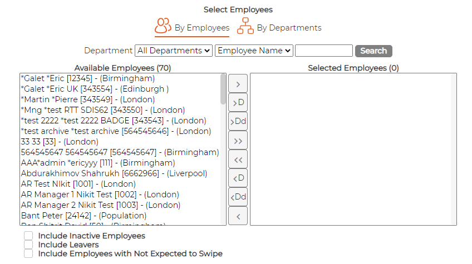Add all employees with double right arrows
Image resolution: width=472 pixels, height=264 pixels.
(x=238, y=141)
